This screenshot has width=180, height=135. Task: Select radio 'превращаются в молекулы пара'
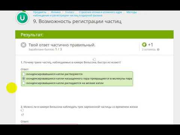pos(24,78)
